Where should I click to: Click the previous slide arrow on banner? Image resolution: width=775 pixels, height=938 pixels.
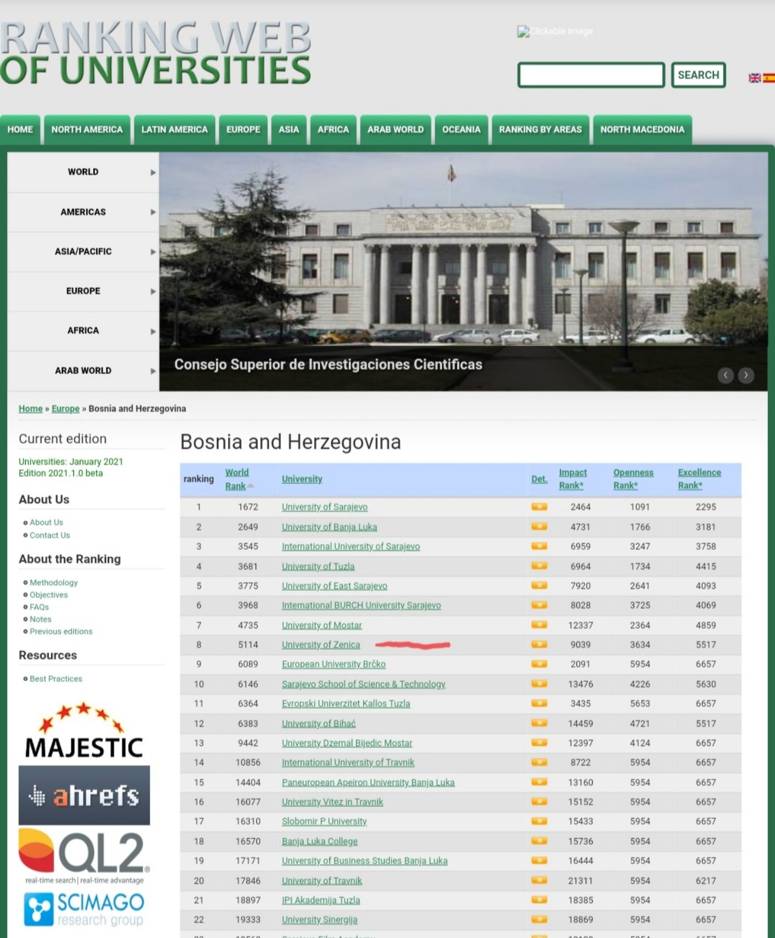pos(726,375)
